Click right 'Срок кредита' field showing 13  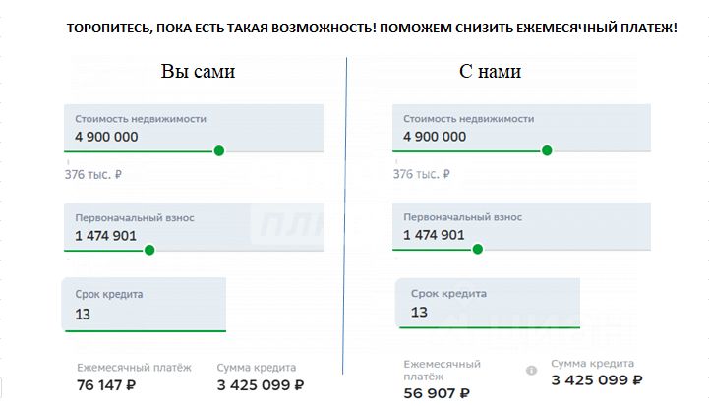[488, 303]
